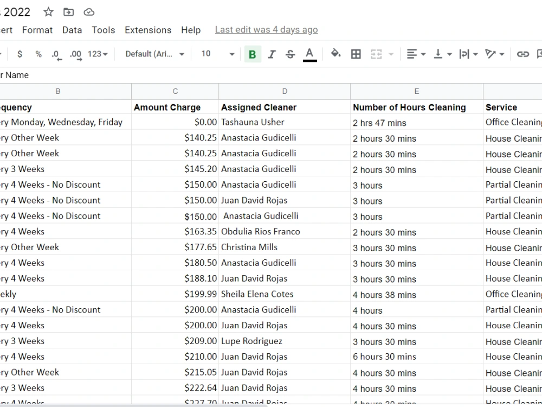Select column D header

[285, 91]
